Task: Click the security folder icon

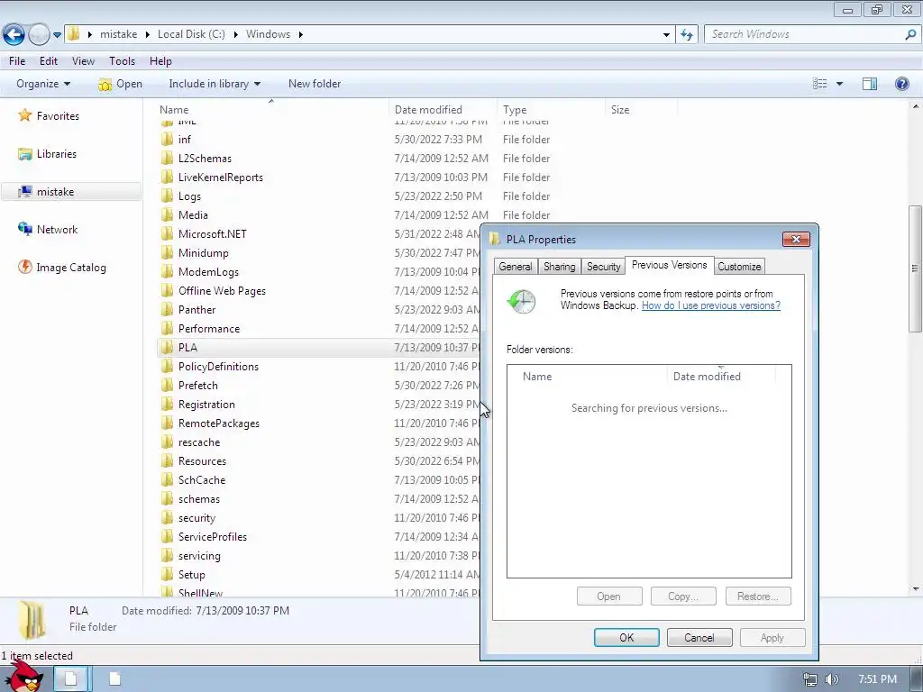Action: tap(167, 518)
